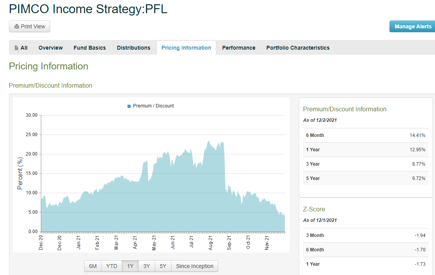Click the document icon beside All tab
This screenshot has height=275, width=435.
click(17, 48)
